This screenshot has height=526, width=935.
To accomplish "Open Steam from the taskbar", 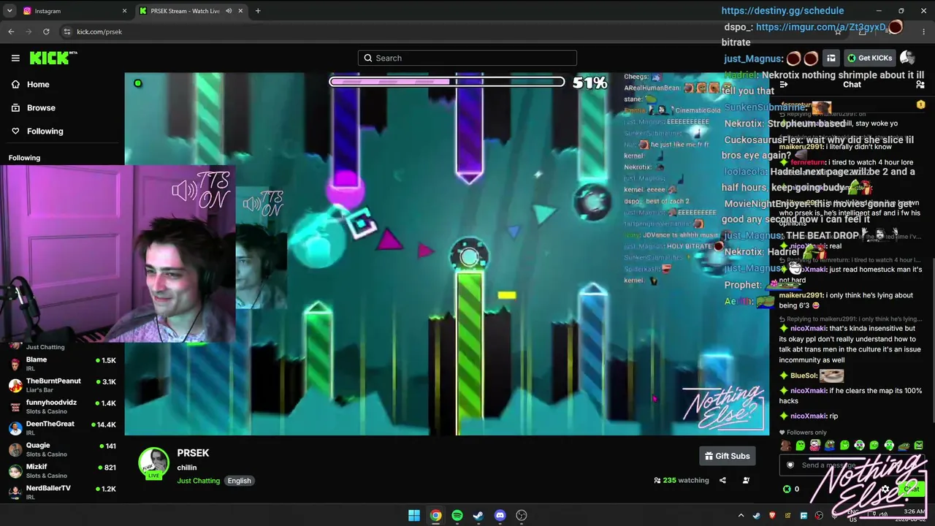I will 478,516.
